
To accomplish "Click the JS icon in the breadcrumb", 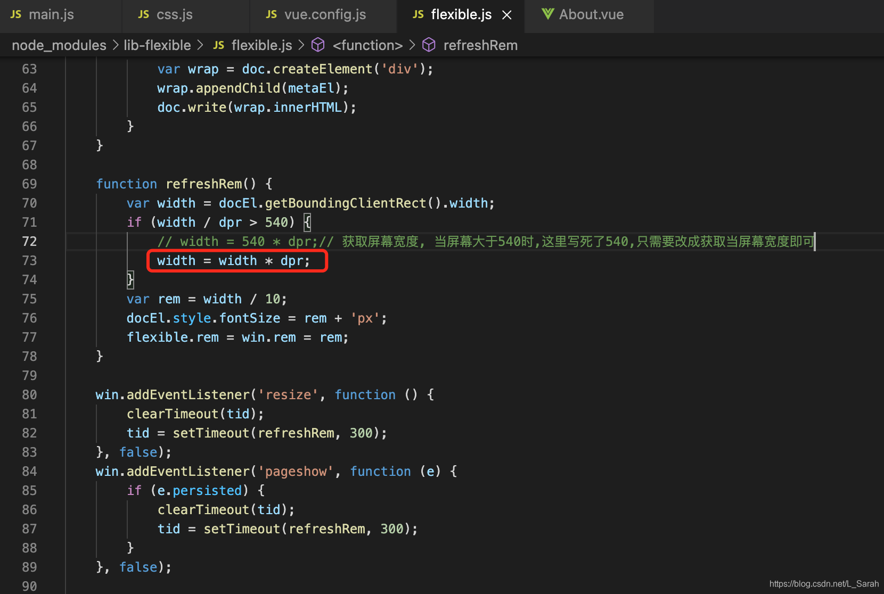I will coord(218,45).
